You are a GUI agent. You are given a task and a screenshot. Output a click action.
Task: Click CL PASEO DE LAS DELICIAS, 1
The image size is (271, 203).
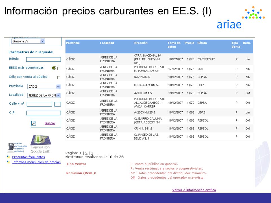[x=146, y=136]
